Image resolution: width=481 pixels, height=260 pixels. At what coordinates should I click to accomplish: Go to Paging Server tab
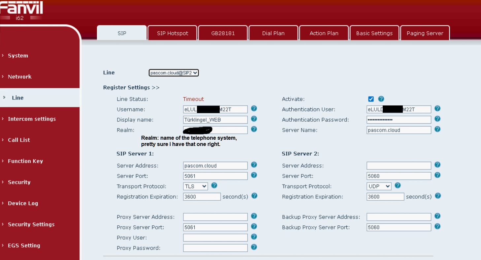[x=425, y=33]
